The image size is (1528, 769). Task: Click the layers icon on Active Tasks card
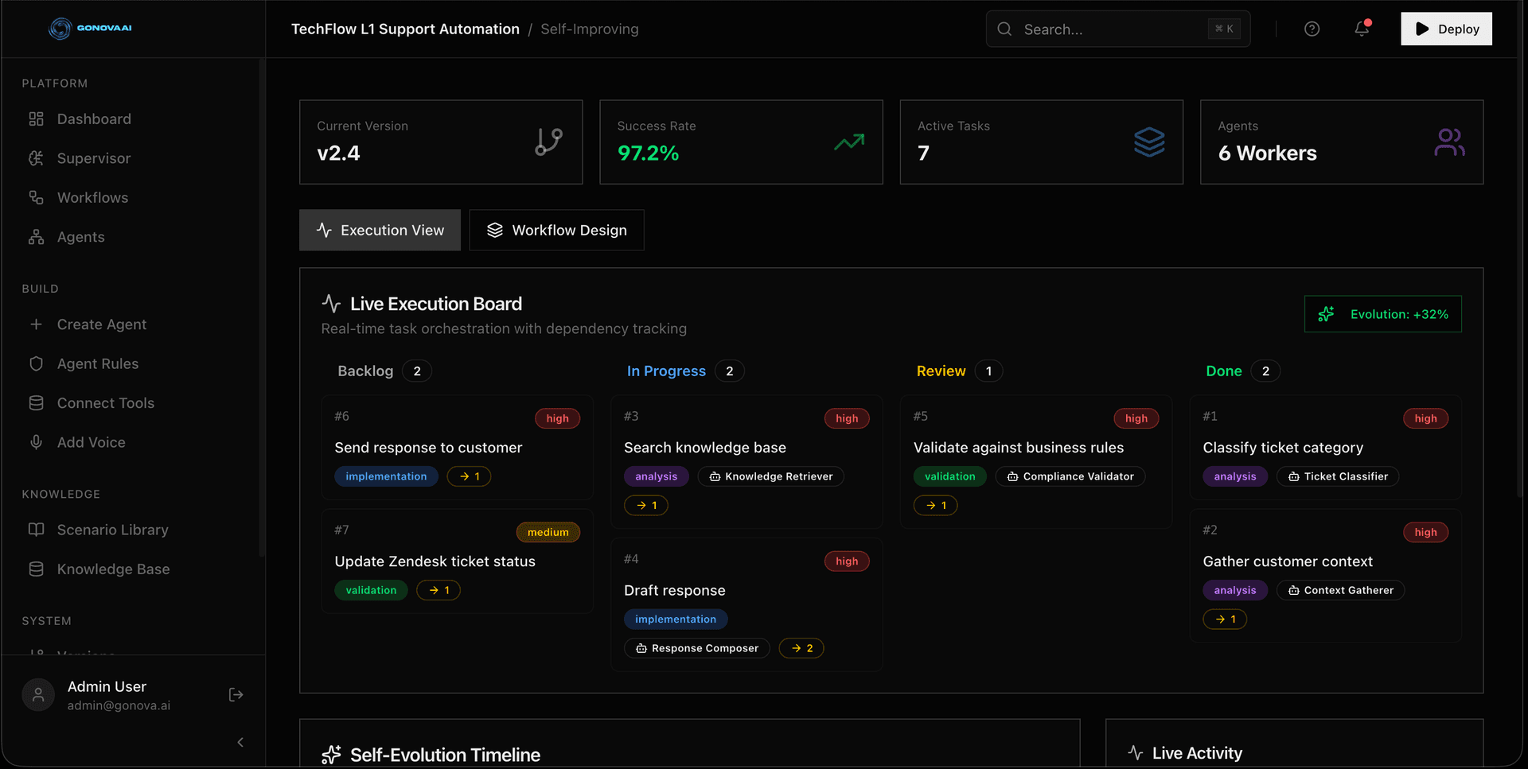tap(1148, 142)
